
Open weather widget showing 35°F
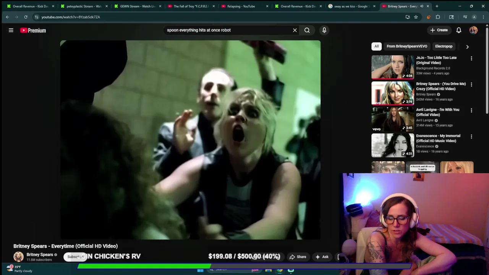coord(20,269)
